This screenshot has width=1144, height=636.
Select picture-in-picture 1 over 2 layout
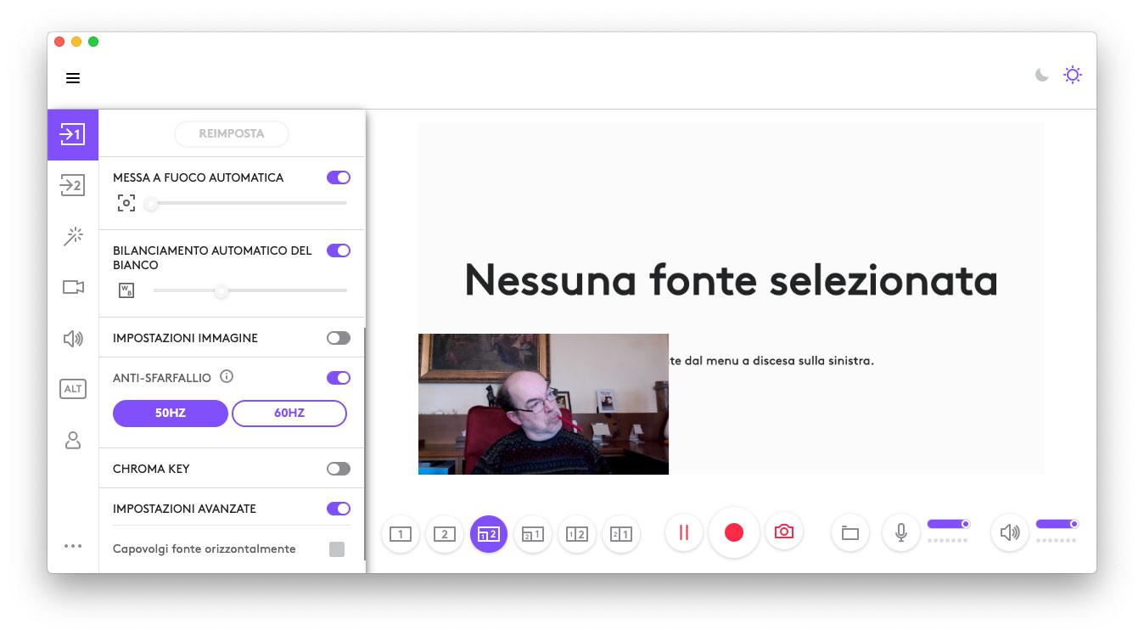point(489,534)
